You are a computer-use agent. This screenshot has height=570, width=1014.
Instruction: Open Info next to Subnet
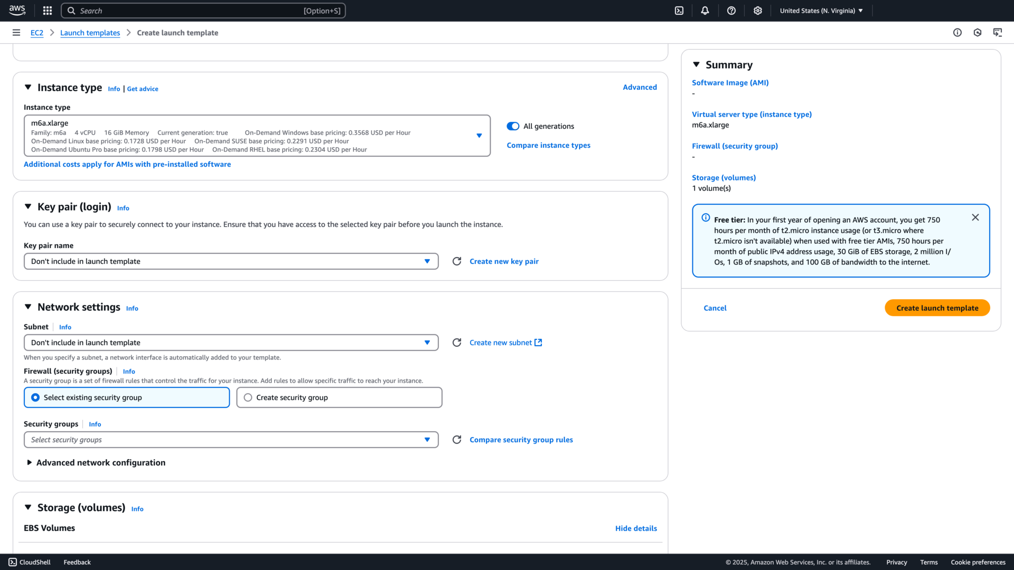tap(65, 327)
